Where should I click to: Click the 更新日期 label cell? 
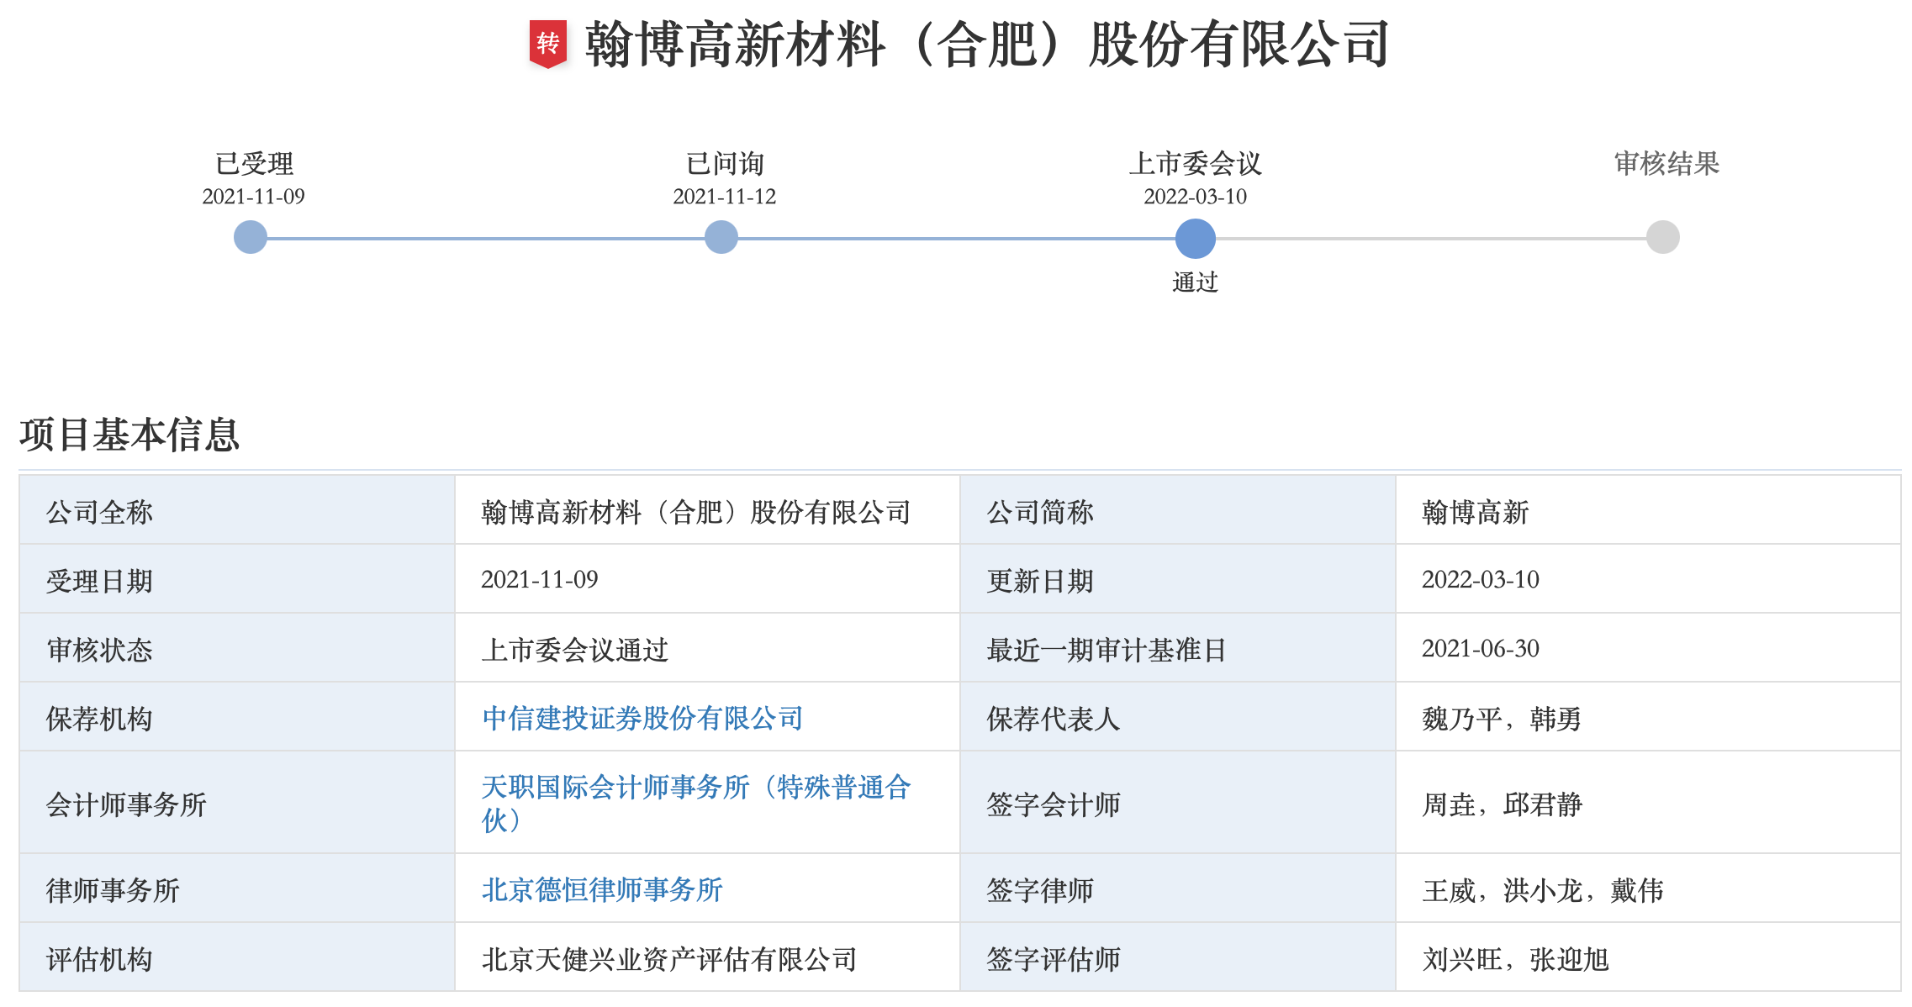click(1178, 579)
